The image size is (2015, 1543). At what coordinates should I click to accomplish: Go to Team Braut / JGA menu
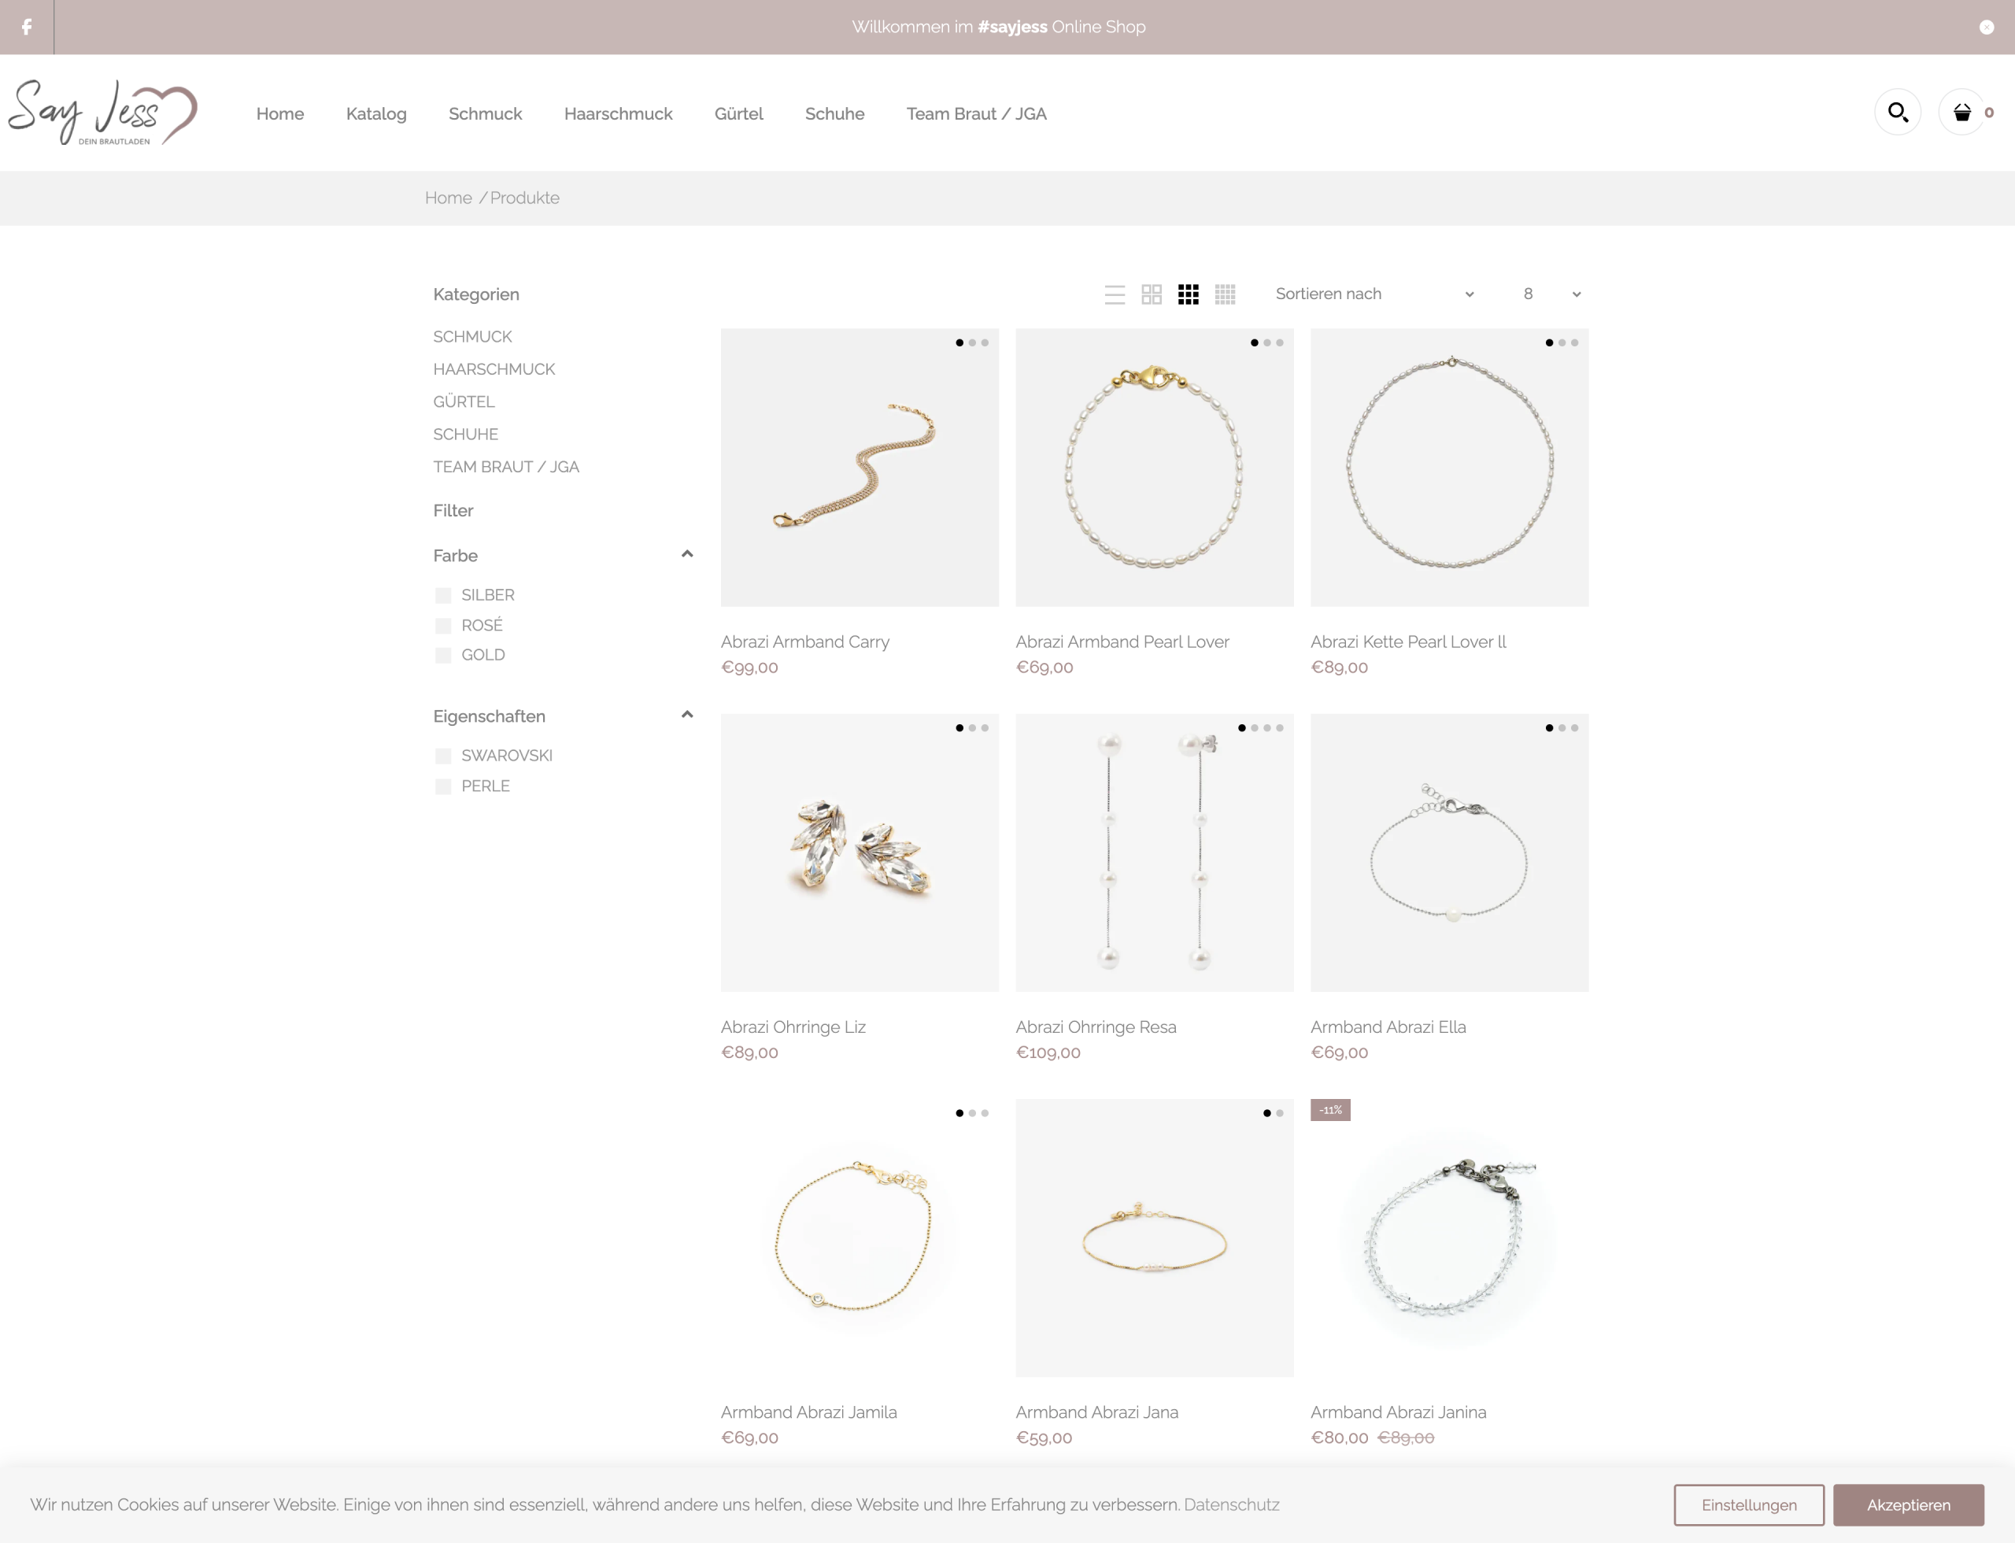coord(975,114)
